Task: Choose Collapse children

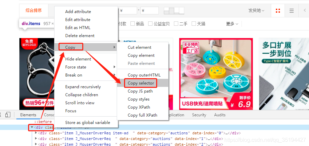Action: [86, 95]
